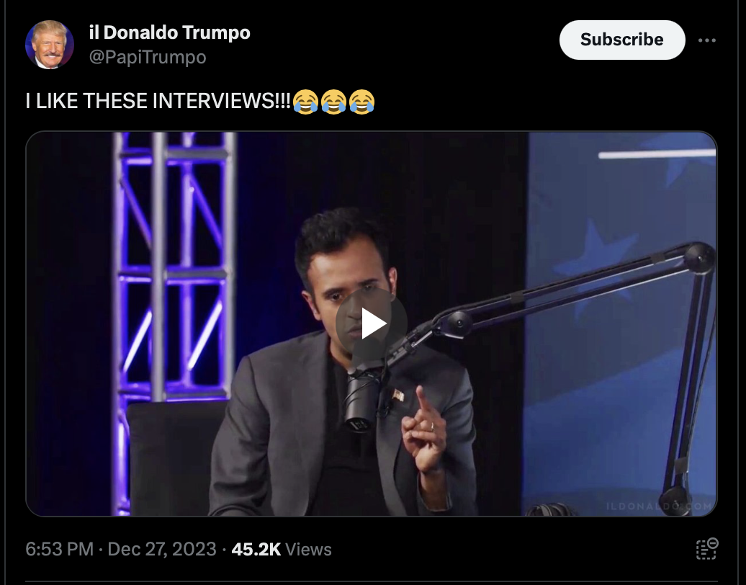Select the "I LIKE THESE INTERVIEWS!!!" text
The height and width of the screenshot is (585, 746).
[x=158, y=101]
